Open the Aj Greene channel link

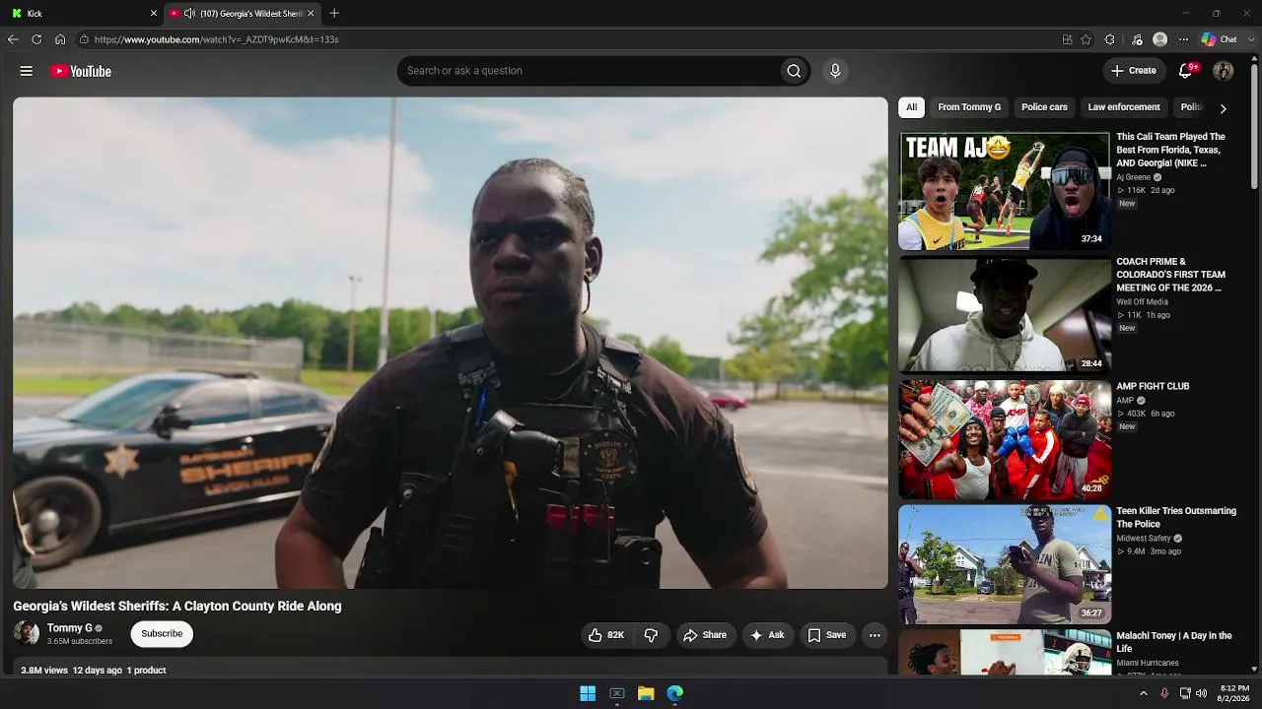[x=1133, y=177]
